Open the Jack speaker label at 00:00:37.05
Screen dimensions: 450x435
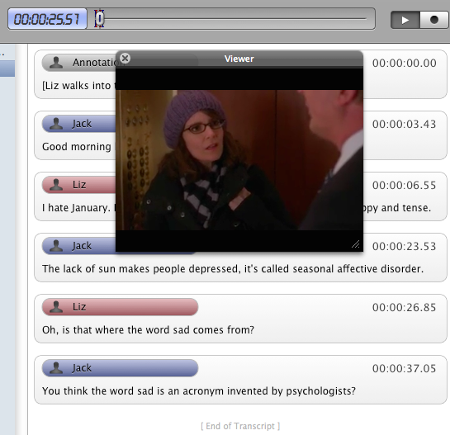pos(120,368)
